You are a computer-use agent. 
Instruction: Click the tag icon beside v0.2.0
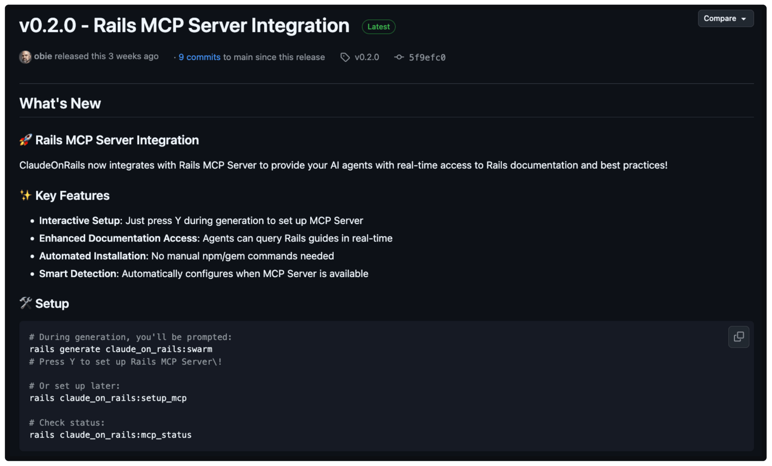345,57
